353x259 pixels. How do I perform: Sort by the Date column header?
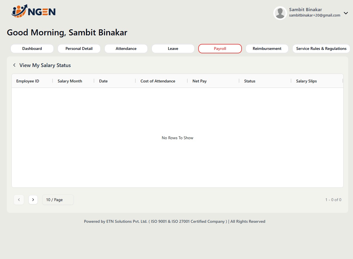click(x=103, y=81)
